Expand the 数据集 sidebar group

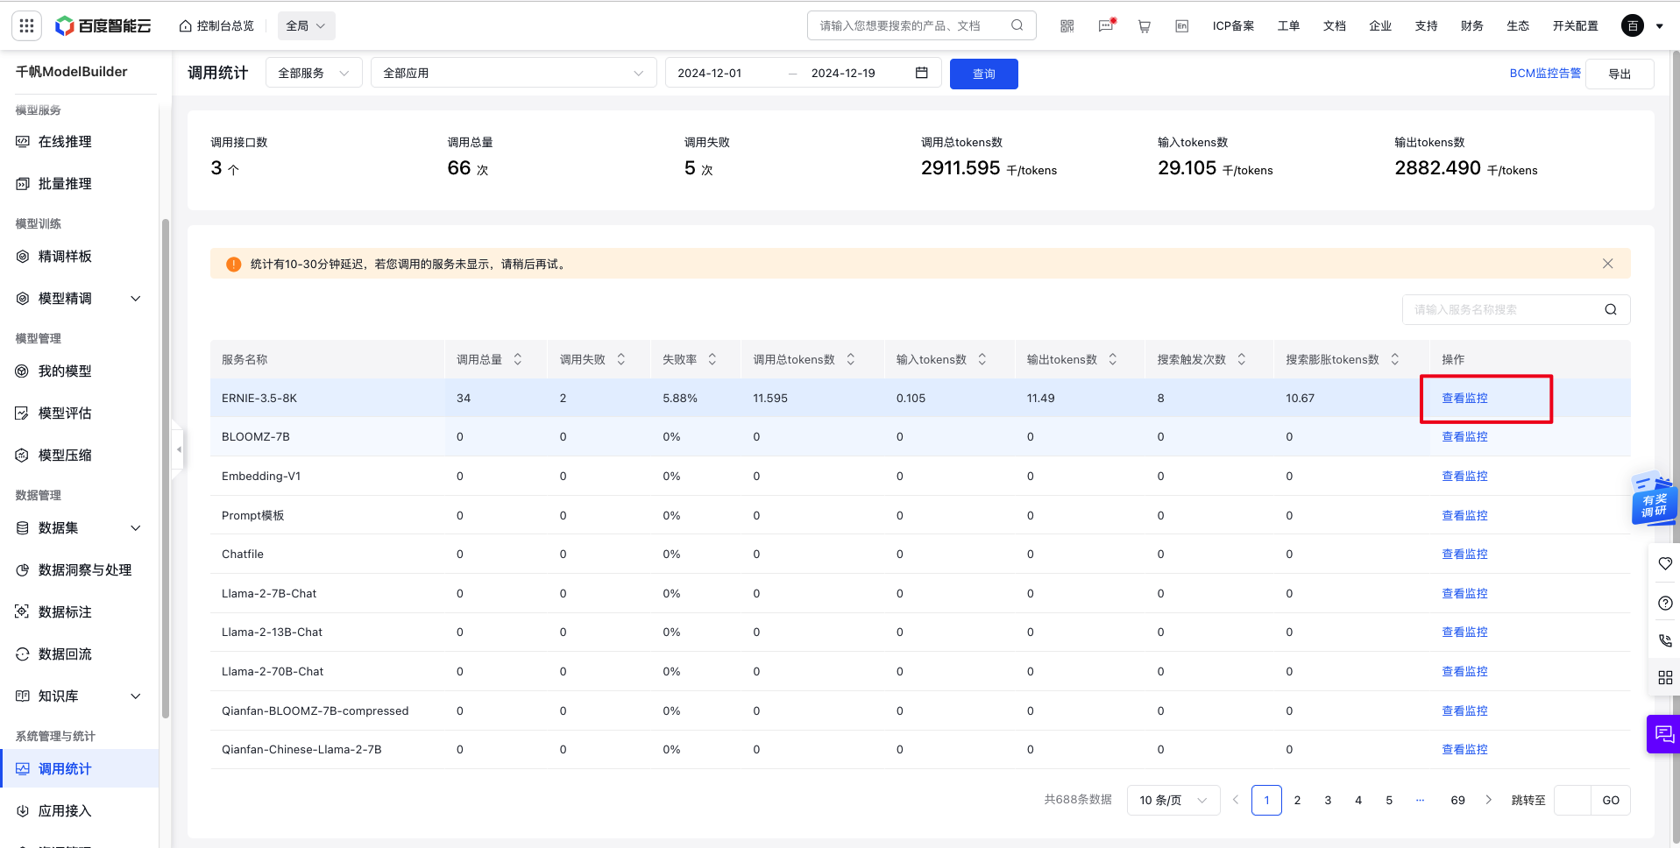[x=136, y=528]
